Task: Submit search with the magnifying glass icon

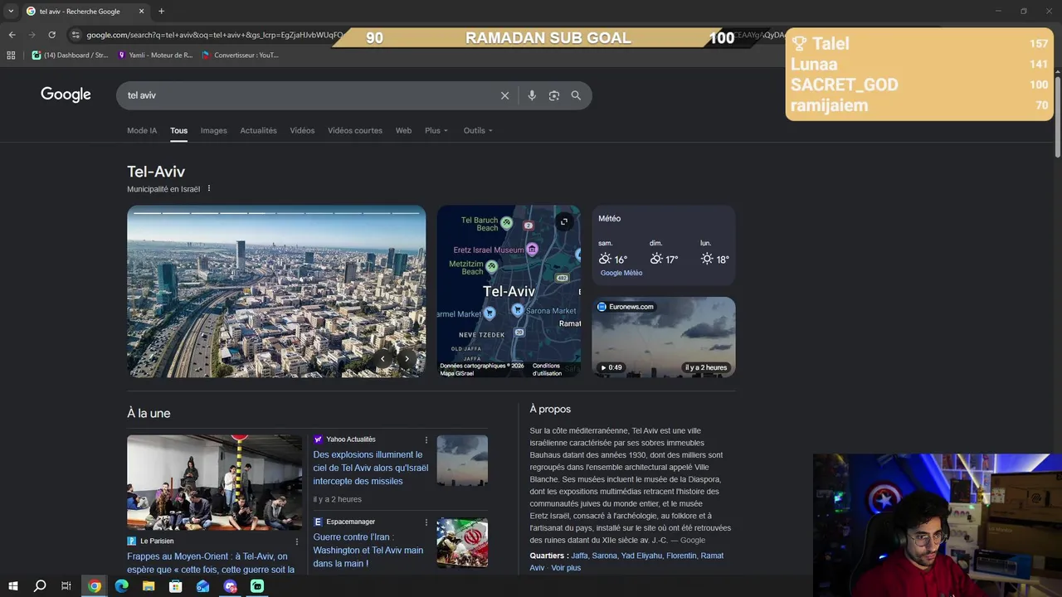Action: (576, 95)
